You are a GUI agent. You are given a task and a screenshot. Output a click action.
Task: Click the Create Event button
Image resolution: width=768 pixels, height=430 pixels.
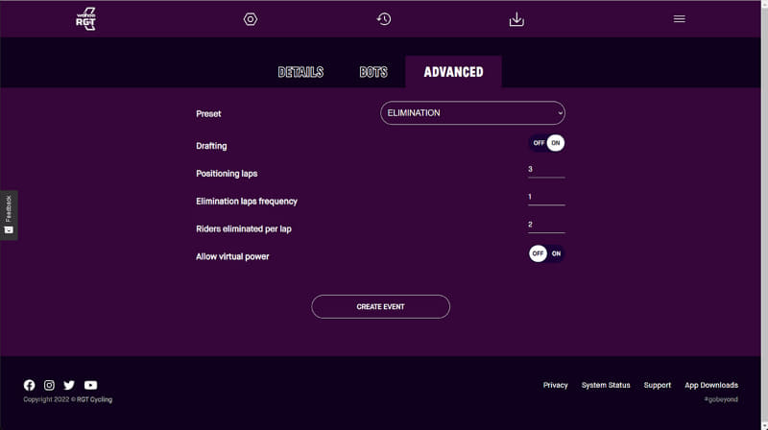pyautogui.click(x=380, y=306)
